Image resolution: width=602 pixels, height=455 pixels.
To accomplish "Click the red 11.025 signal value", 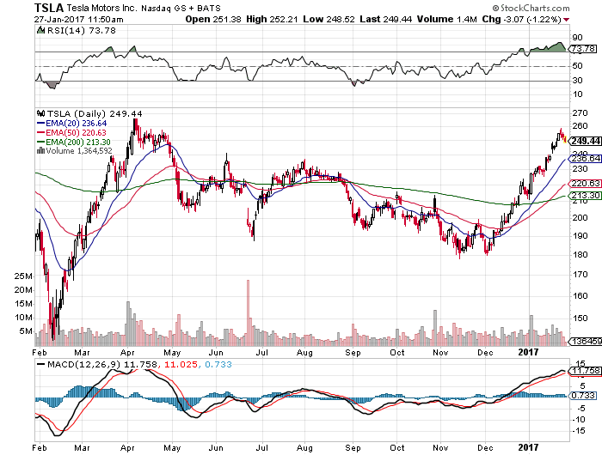I will (181, 364).
